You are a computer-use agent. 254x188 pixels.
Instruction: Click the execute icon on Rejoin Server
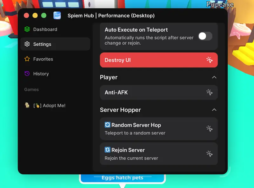[x=210, y=153]
